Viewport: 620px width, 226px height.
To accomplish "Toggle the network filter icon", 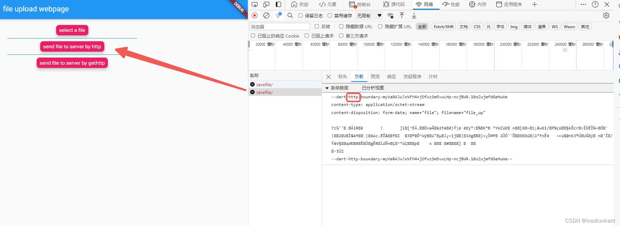I will 278,15.
